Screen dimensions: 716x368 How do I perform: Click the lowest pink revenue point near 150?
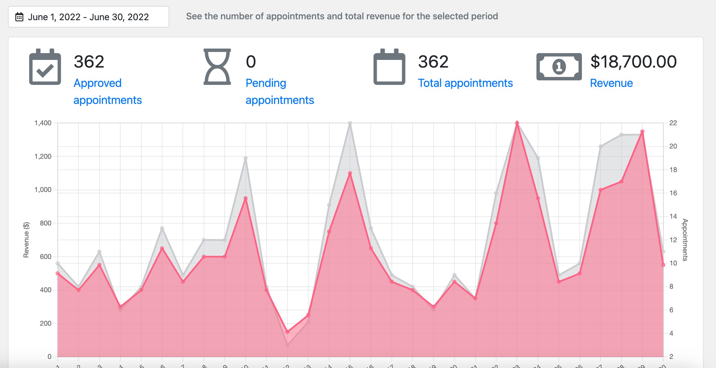(287, 332)
